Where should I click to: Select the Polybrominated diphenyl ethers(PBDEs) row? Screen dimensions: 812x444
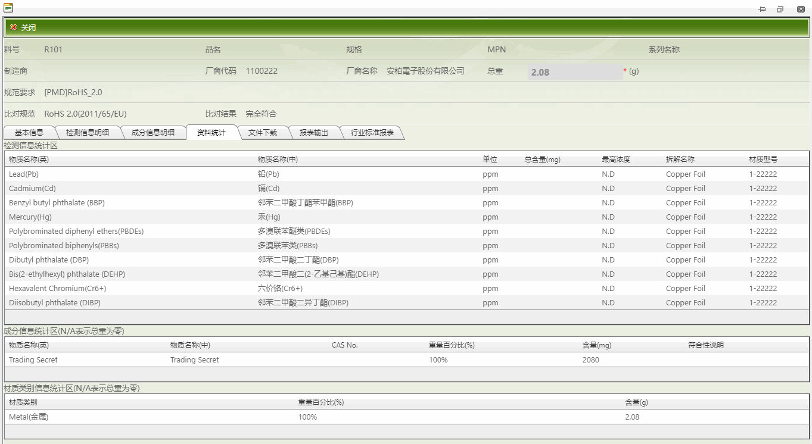pyautogui.click(x=406, y=231)
